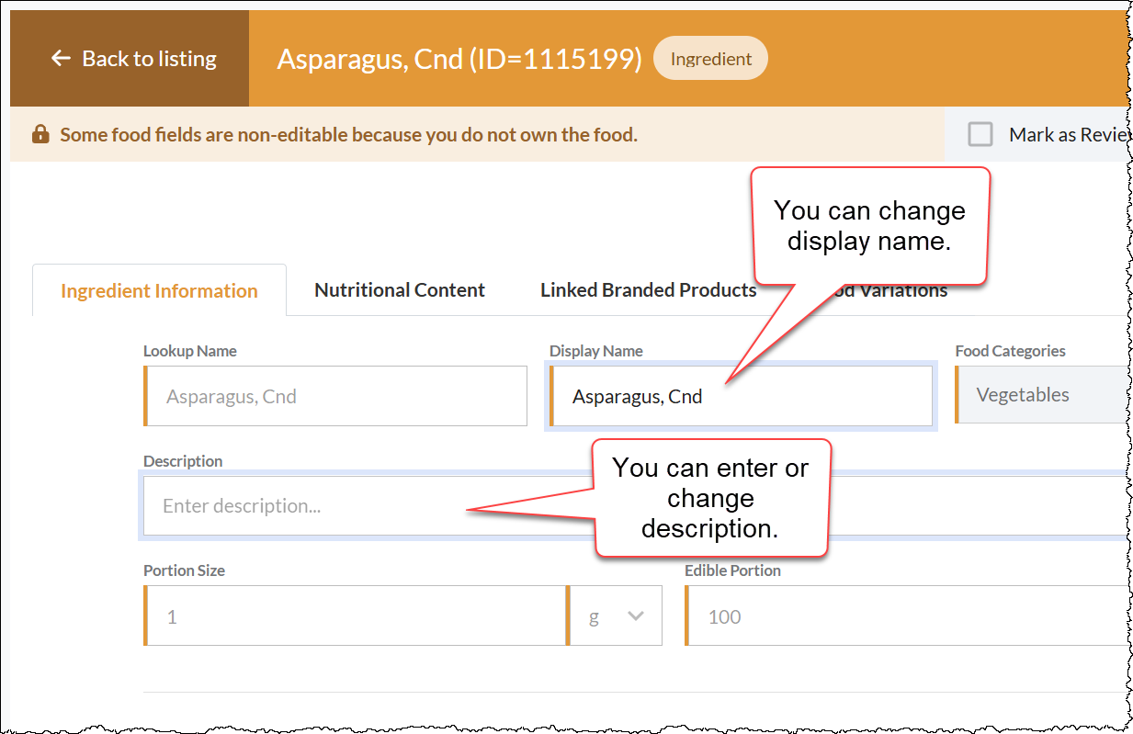The width and height of the screenshot is (1133, 734).
Task: Click the Portion Size value field
Action: click(x=354, y=615)
